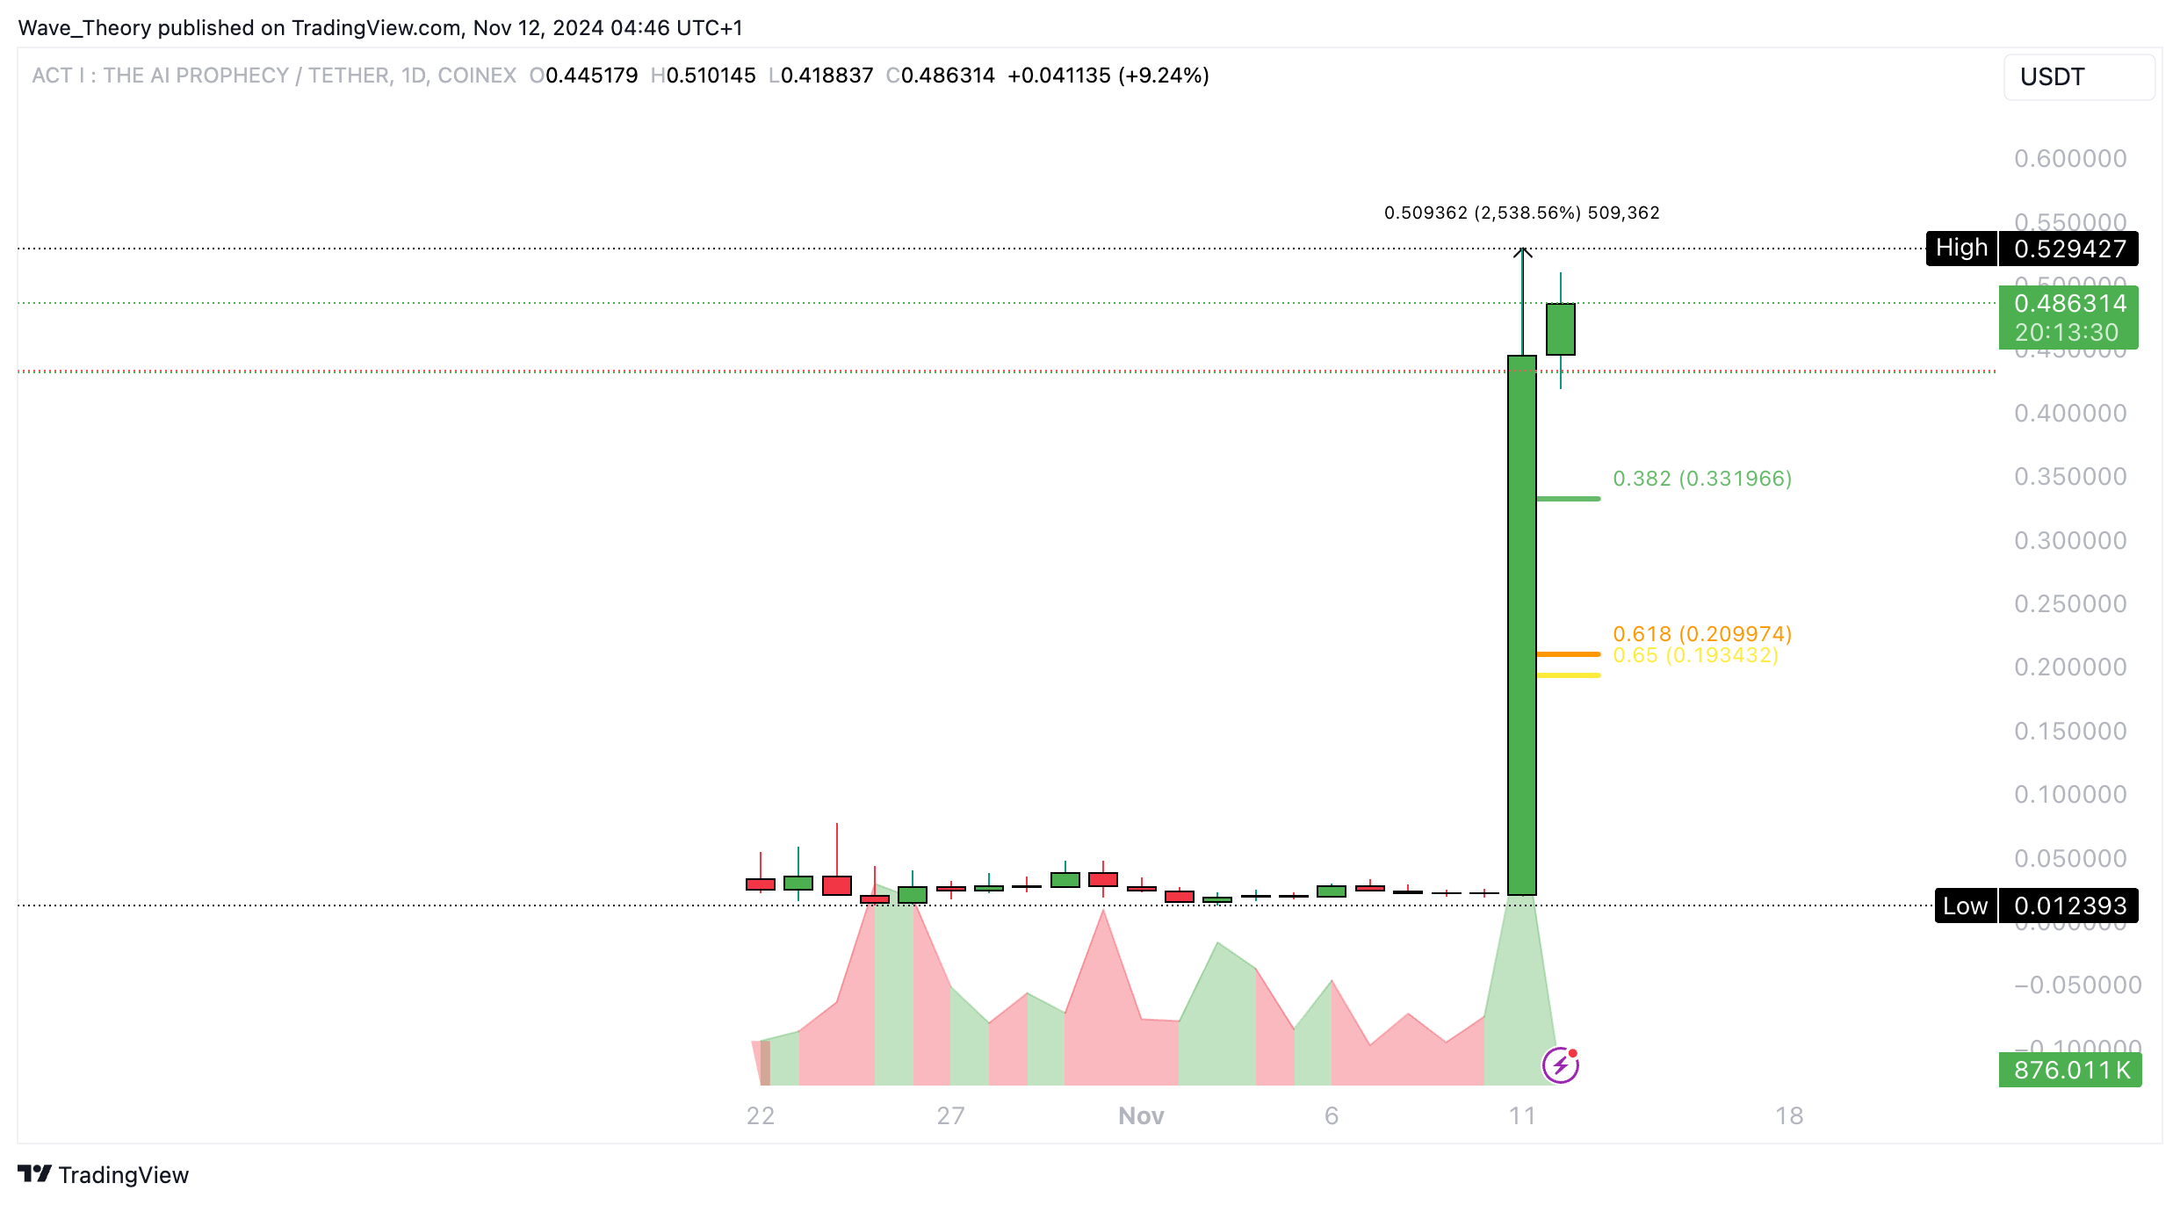Click the 0.618 (0.209974) Fibonacci label

[1701, 633]
